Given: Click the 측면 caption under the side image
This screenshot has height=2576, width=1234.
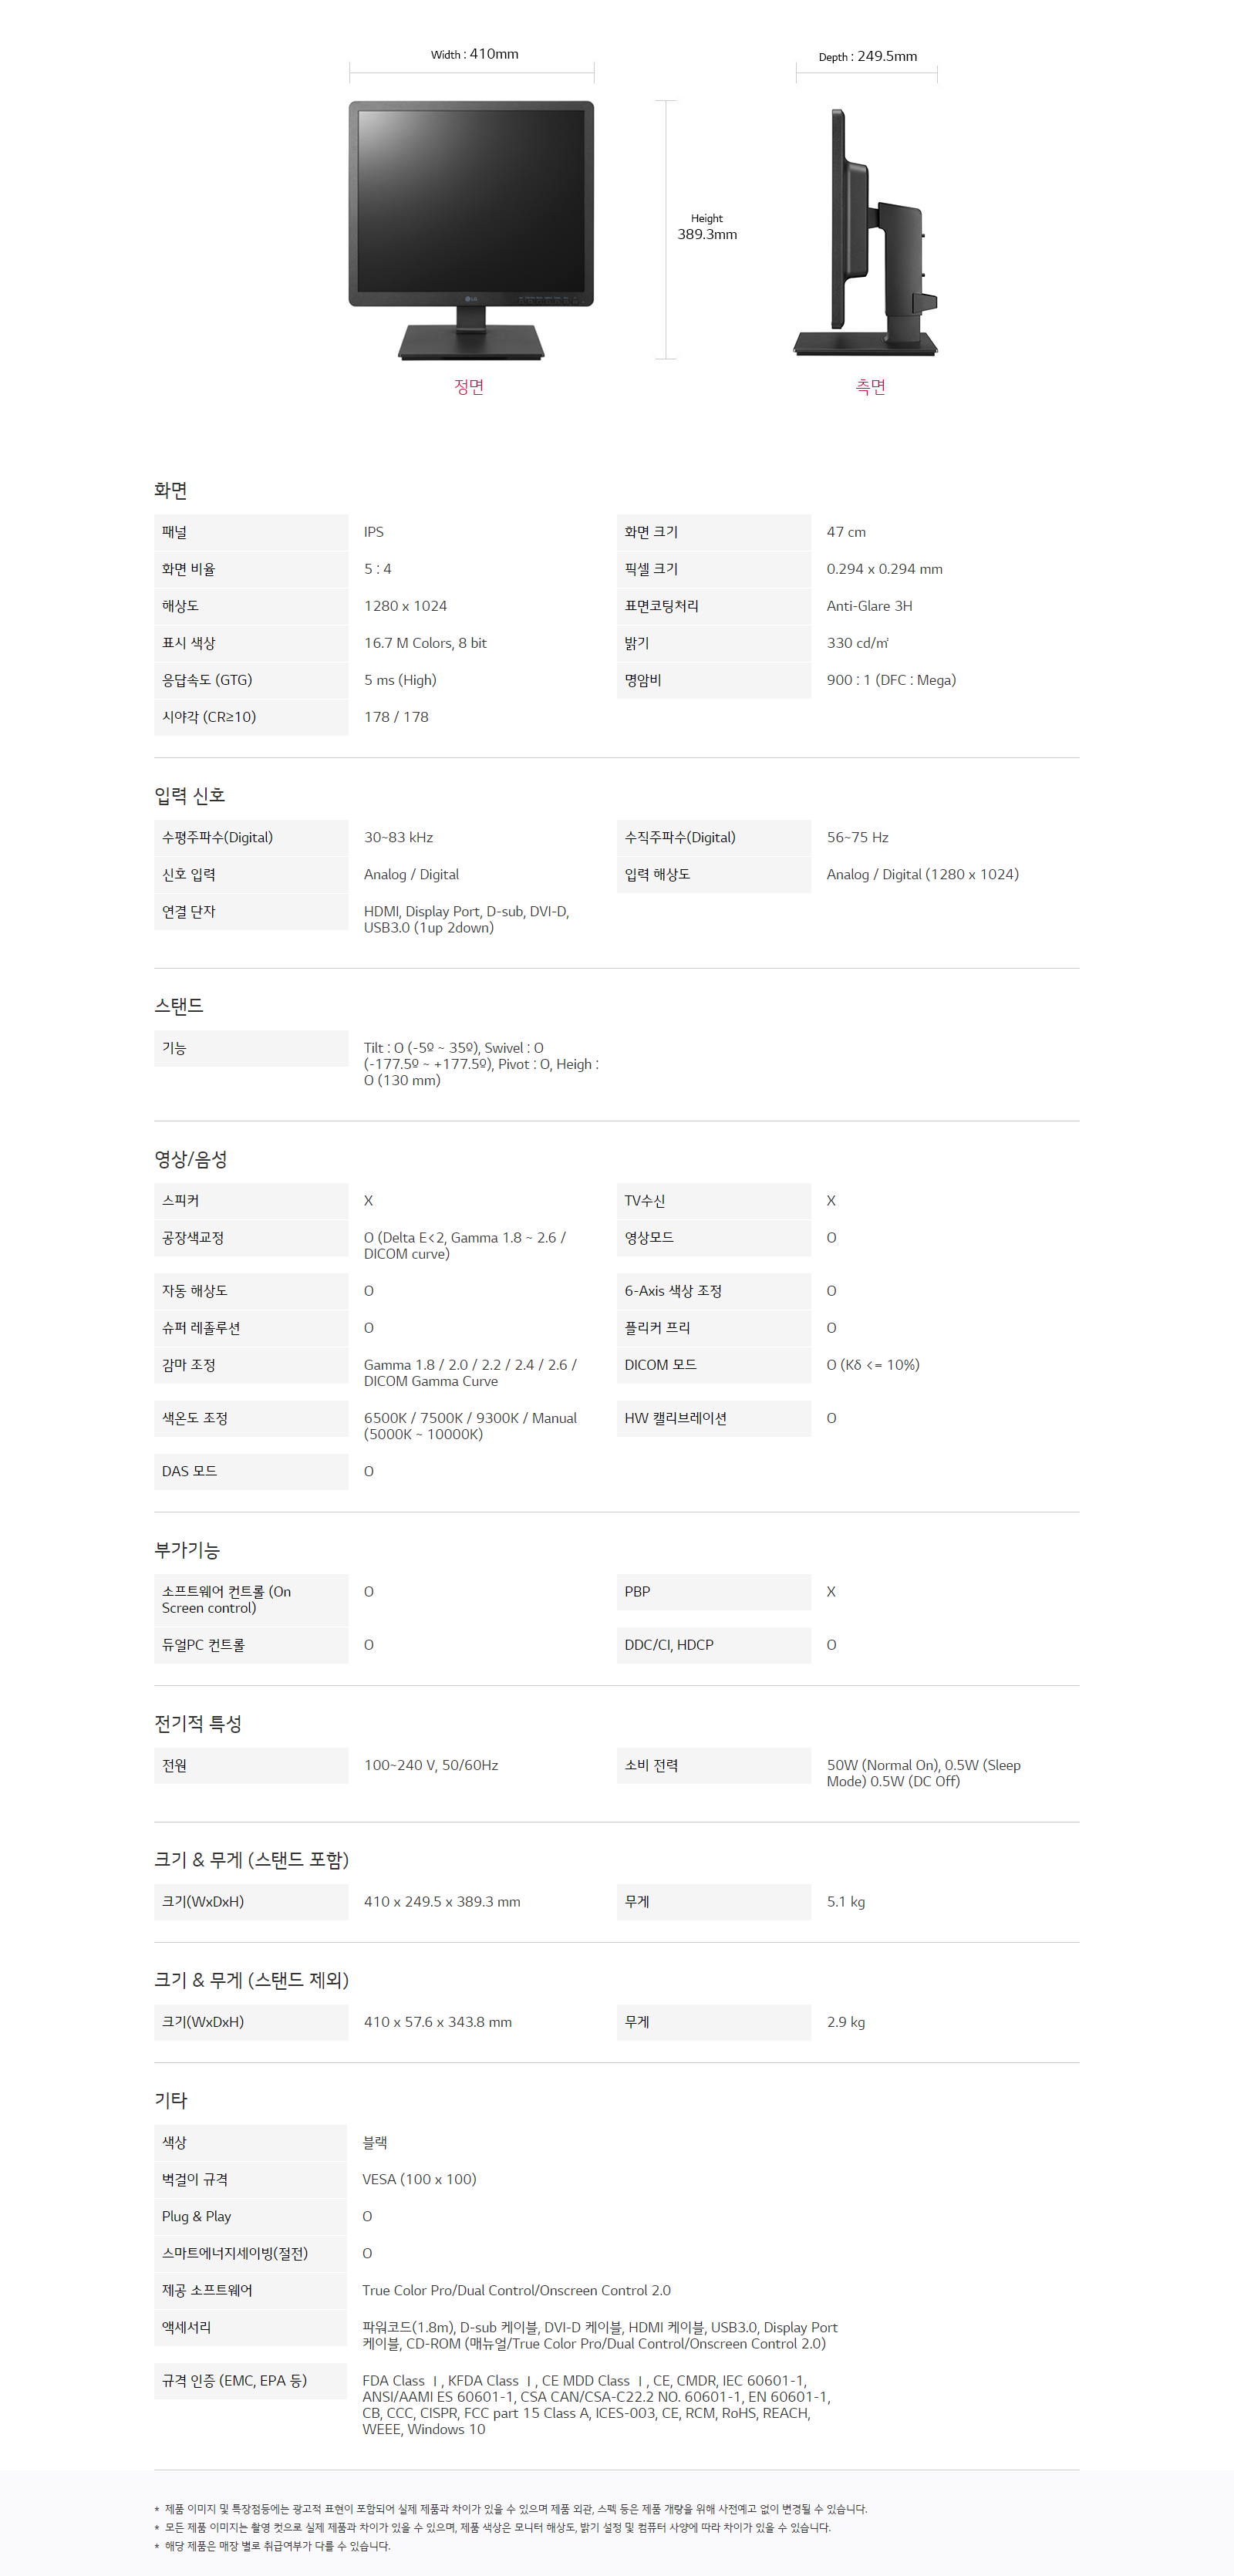Looking at the screenshot, I should 870,387.
